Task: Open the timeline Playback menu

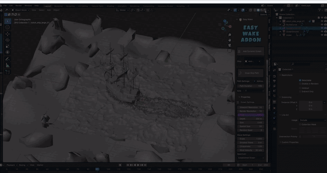Action: point(12,165)
